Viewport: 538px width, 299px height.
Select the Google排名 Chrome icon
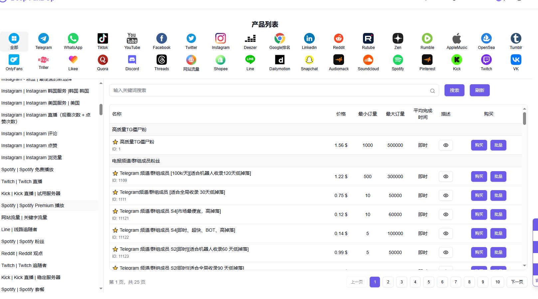coord(280,38)
